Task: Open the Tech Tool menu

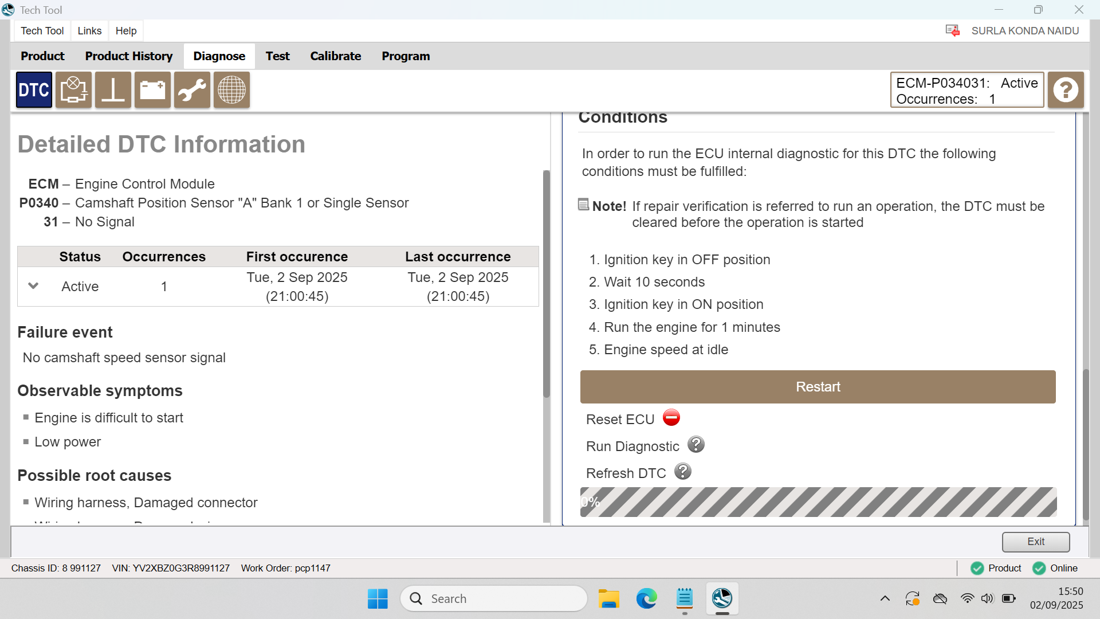Action: 42,31
